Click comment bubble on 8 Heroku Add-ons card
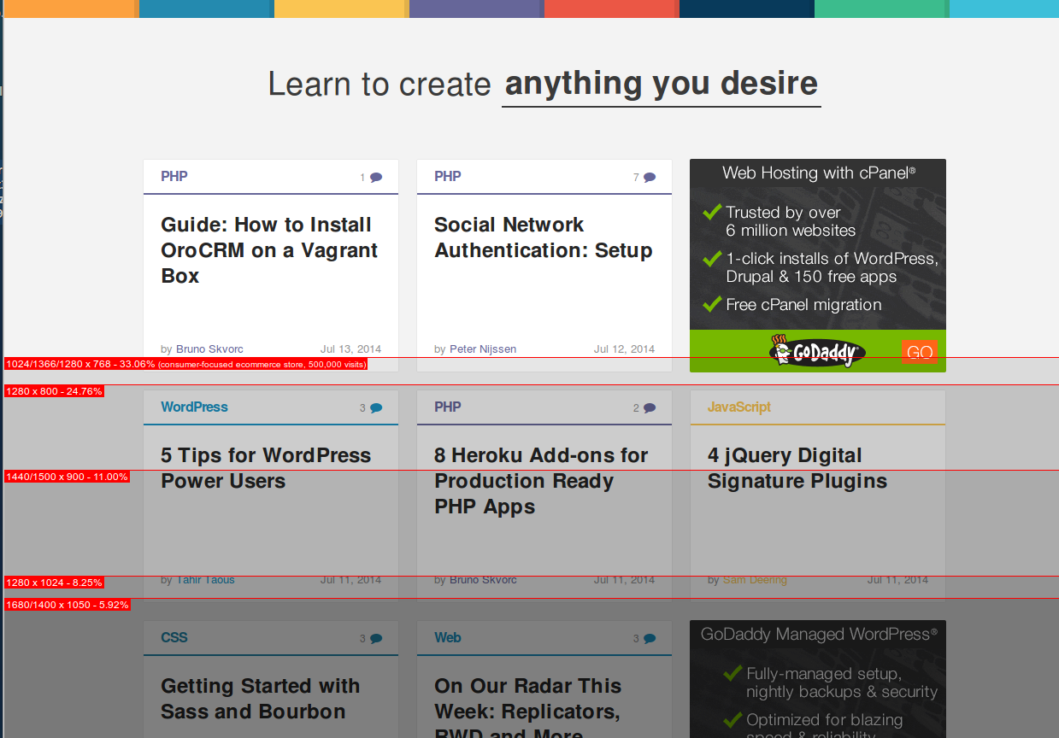The width and height of the screenshot is (1059, 738). pyautogui.click(x=649, y=408)
